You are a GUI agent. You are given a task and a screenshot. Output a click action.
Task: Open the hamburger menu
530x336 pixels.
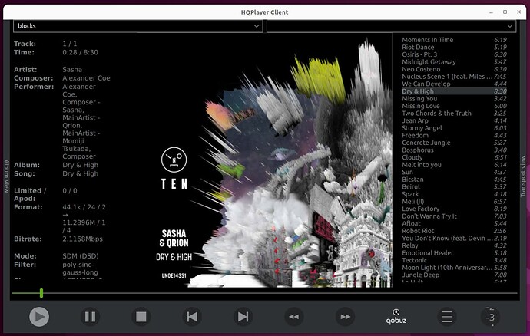[447, 317]
